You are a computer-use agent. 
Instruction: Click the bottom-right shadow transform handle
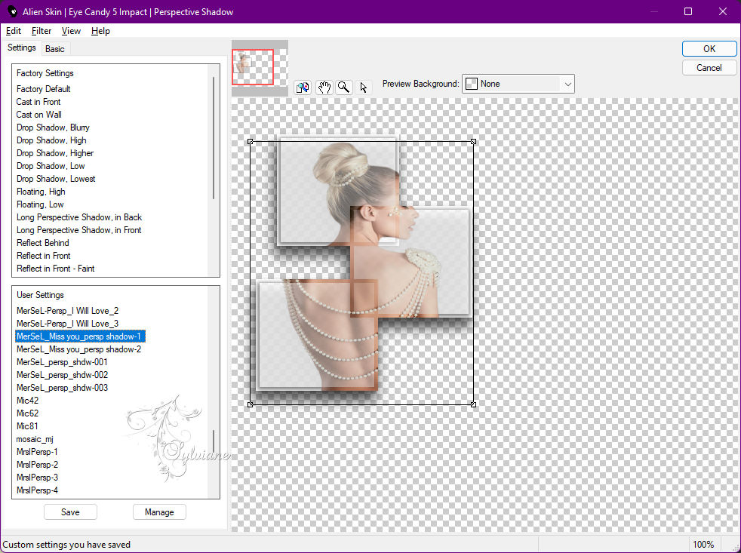(474, 404)
